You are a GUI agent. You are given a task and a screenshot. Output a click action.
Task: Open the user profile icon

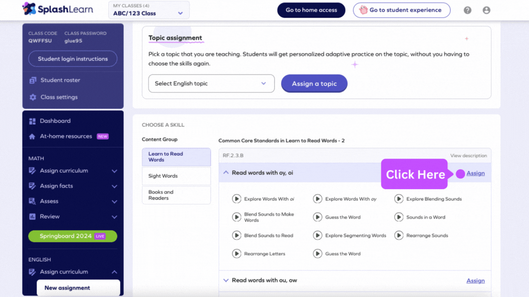click(486, 10)
